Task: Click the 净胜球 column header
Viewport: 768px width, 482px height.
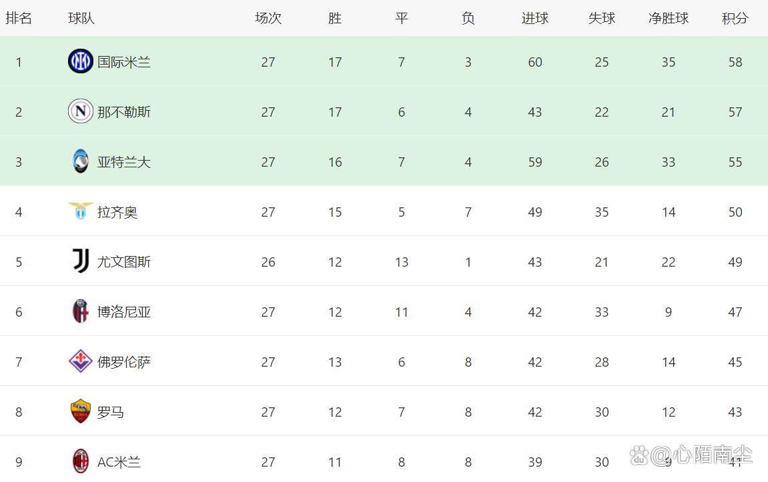Action: click(x=669, y=18)
